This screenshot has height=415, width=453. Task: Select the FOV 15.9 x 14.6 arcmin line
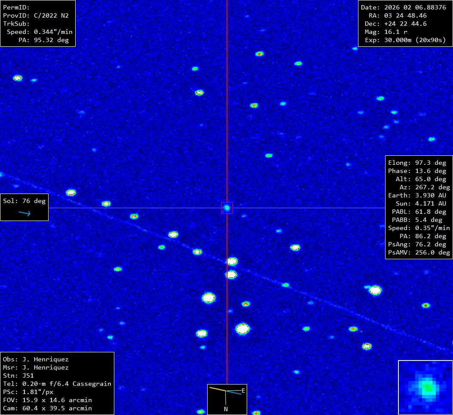[x=47, y=400]
